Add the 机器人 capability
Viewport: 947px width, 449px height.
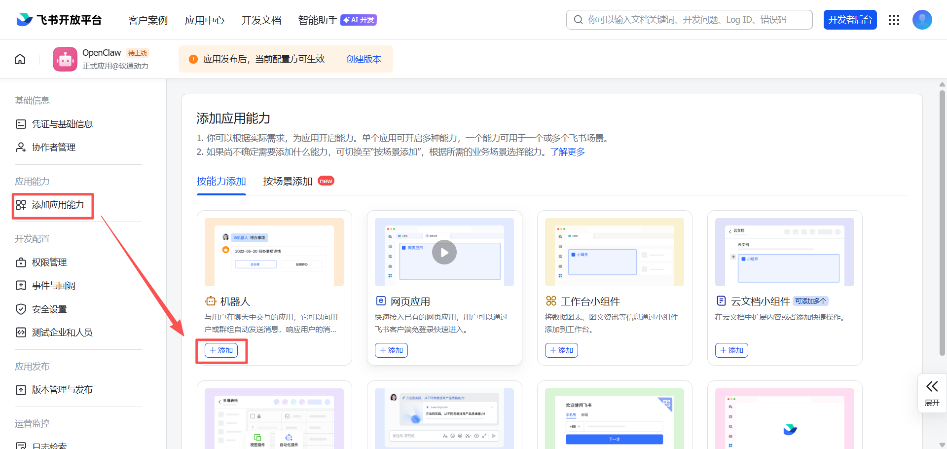[221, 350]
